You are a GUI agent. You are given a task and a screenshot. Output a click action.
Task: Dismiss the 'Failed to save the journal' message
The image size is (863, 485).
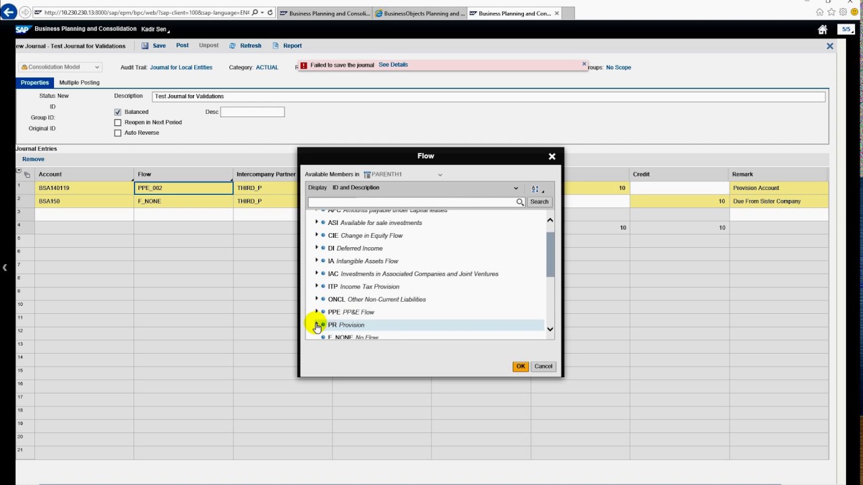point(584,64)
